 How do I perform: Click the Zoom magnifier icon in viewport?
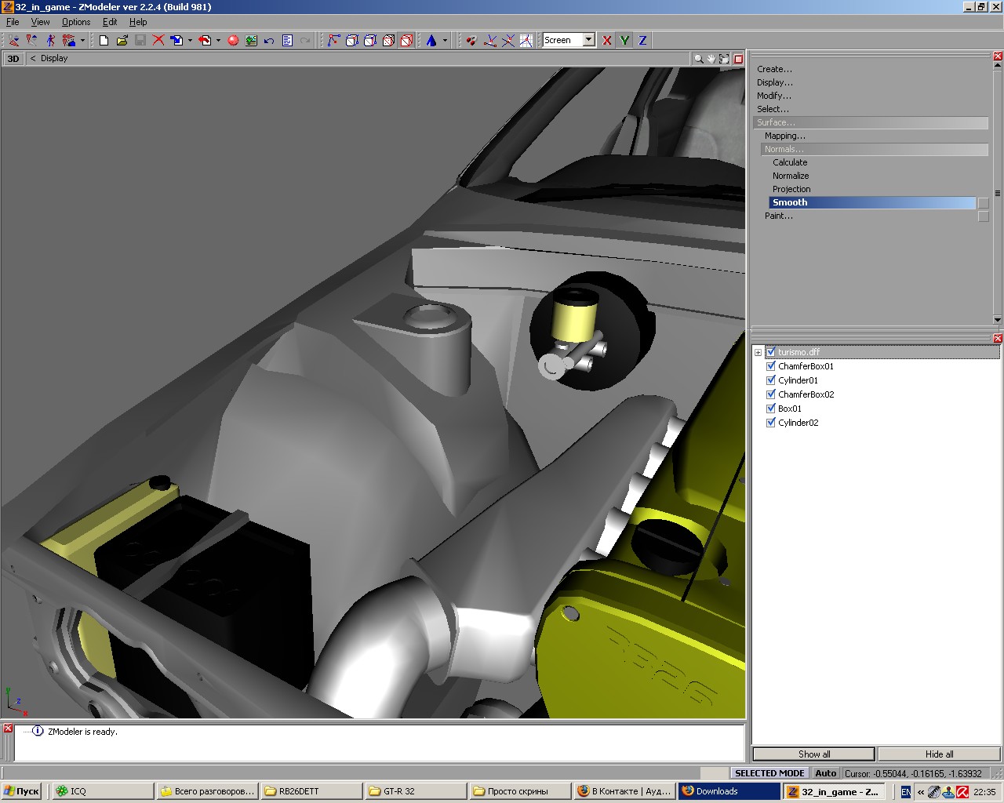[698, 58]
